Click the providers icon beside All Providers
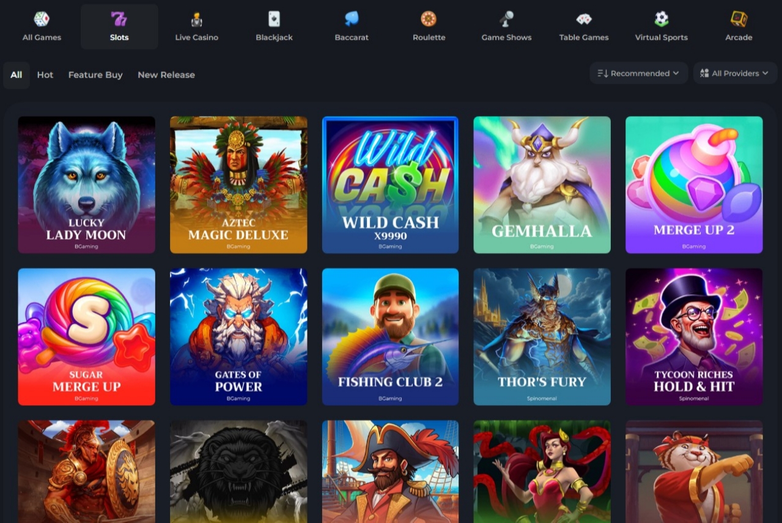This screenshot has height=523, width=782. pyautogui.click(x=704, y=73)
